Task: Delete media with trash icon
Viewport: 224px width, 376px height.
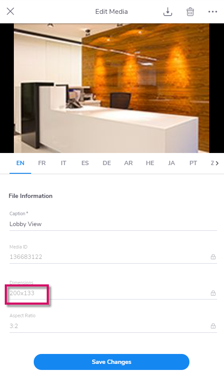Action: click(x=190, y=12)
